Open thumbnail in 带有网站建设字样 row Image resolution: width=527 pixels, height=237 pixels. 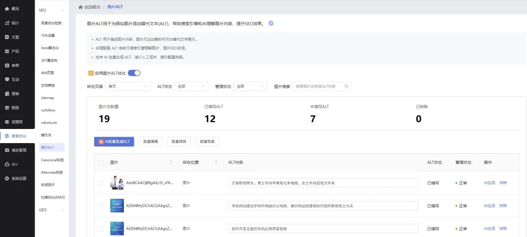[117, 205]
